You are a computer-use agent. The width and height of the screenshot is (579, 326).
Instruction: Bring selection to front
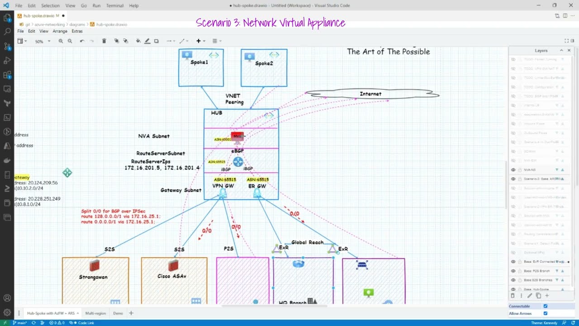click(x=116, y=41)
